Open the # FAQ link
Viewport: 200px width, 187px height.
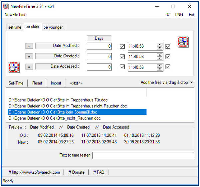[99, 172]
